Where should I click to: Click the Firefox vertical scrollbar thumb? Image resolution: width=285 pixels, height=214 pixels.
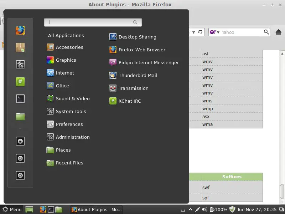pyautogui.click(x=282, y=192)
